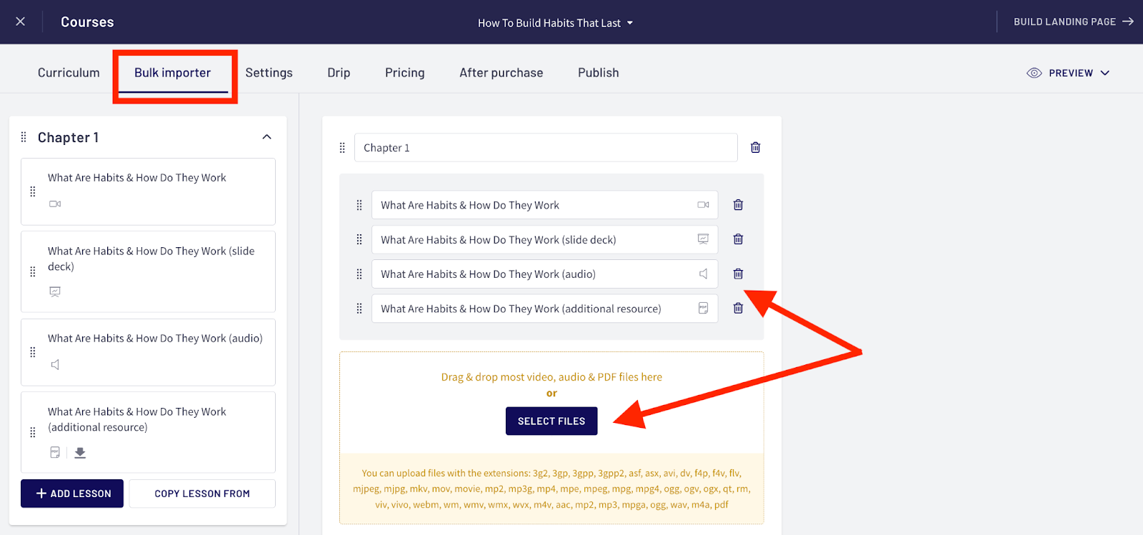Click importer Chapter 1 drag handle
This screenshot has height=535, width=1143.
pyautogui.click(x=342, y=148)
